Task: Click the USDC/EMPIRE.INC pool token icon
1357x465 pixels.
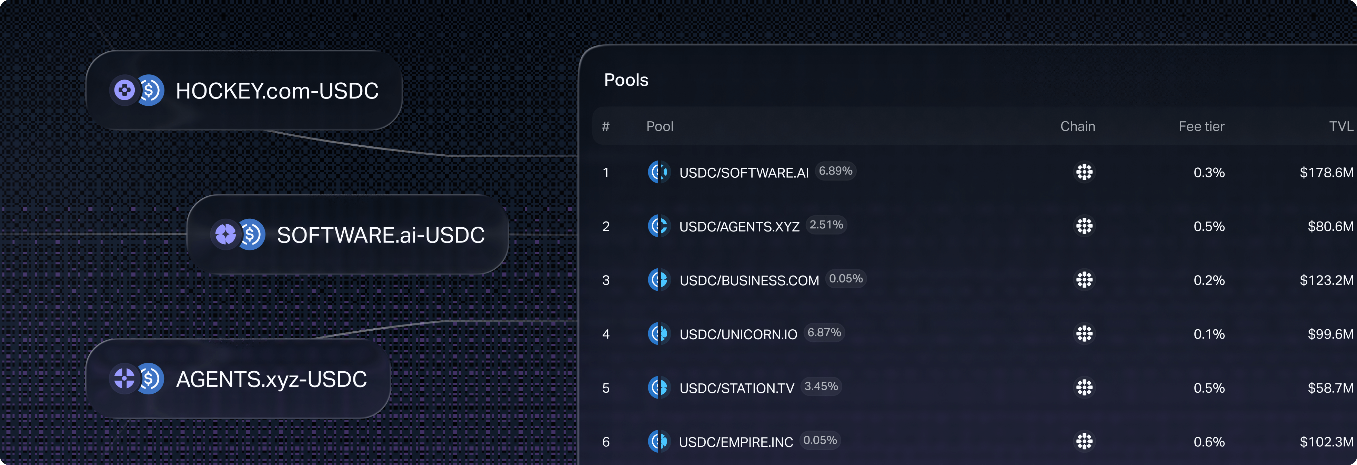Action: click(659, 441)
